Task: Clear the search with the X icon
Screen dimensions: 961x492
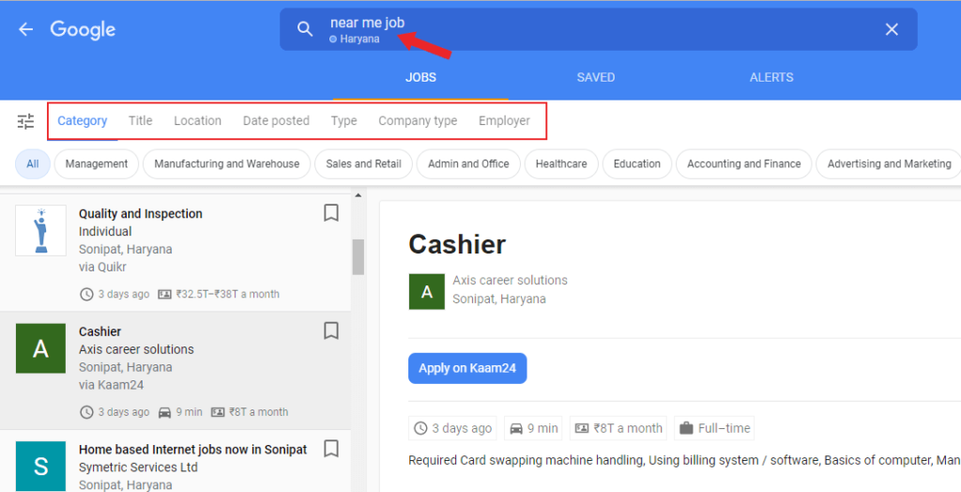Action: click(892, 29)
